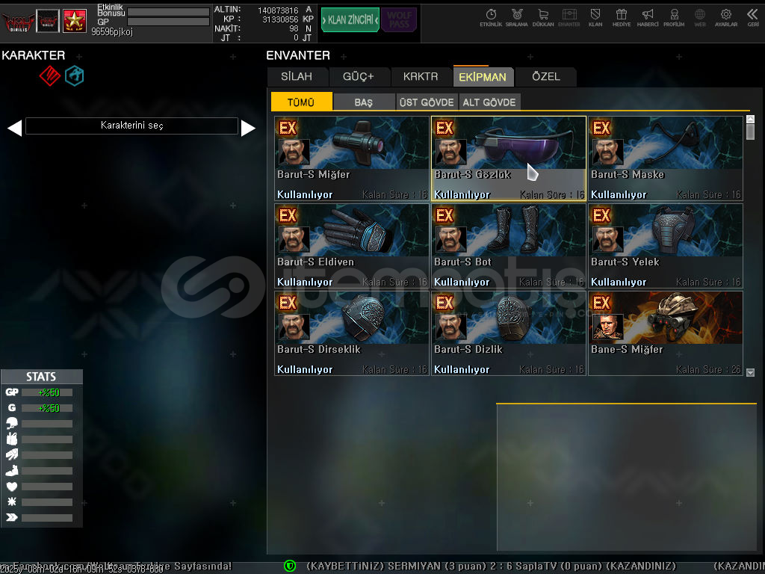This screenshot has height=574, width=765.
Task: Switch to the KRKTR tab
Action: (421, 77)
